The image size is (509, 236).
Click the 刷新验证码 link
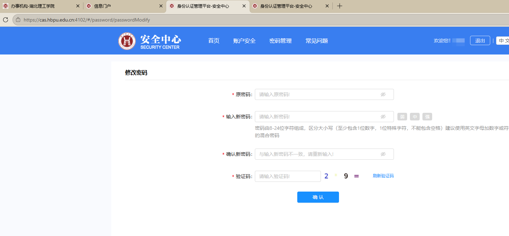click(383, 176)
